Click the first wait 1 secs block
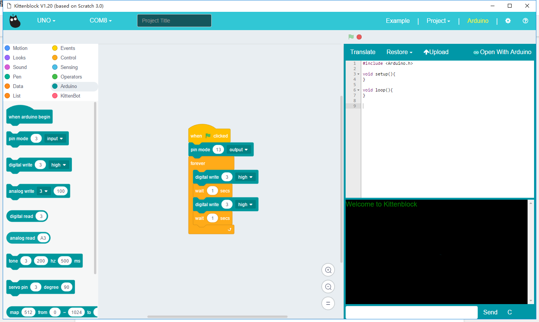This screenshot has width=539, height=322. (213, 191)
